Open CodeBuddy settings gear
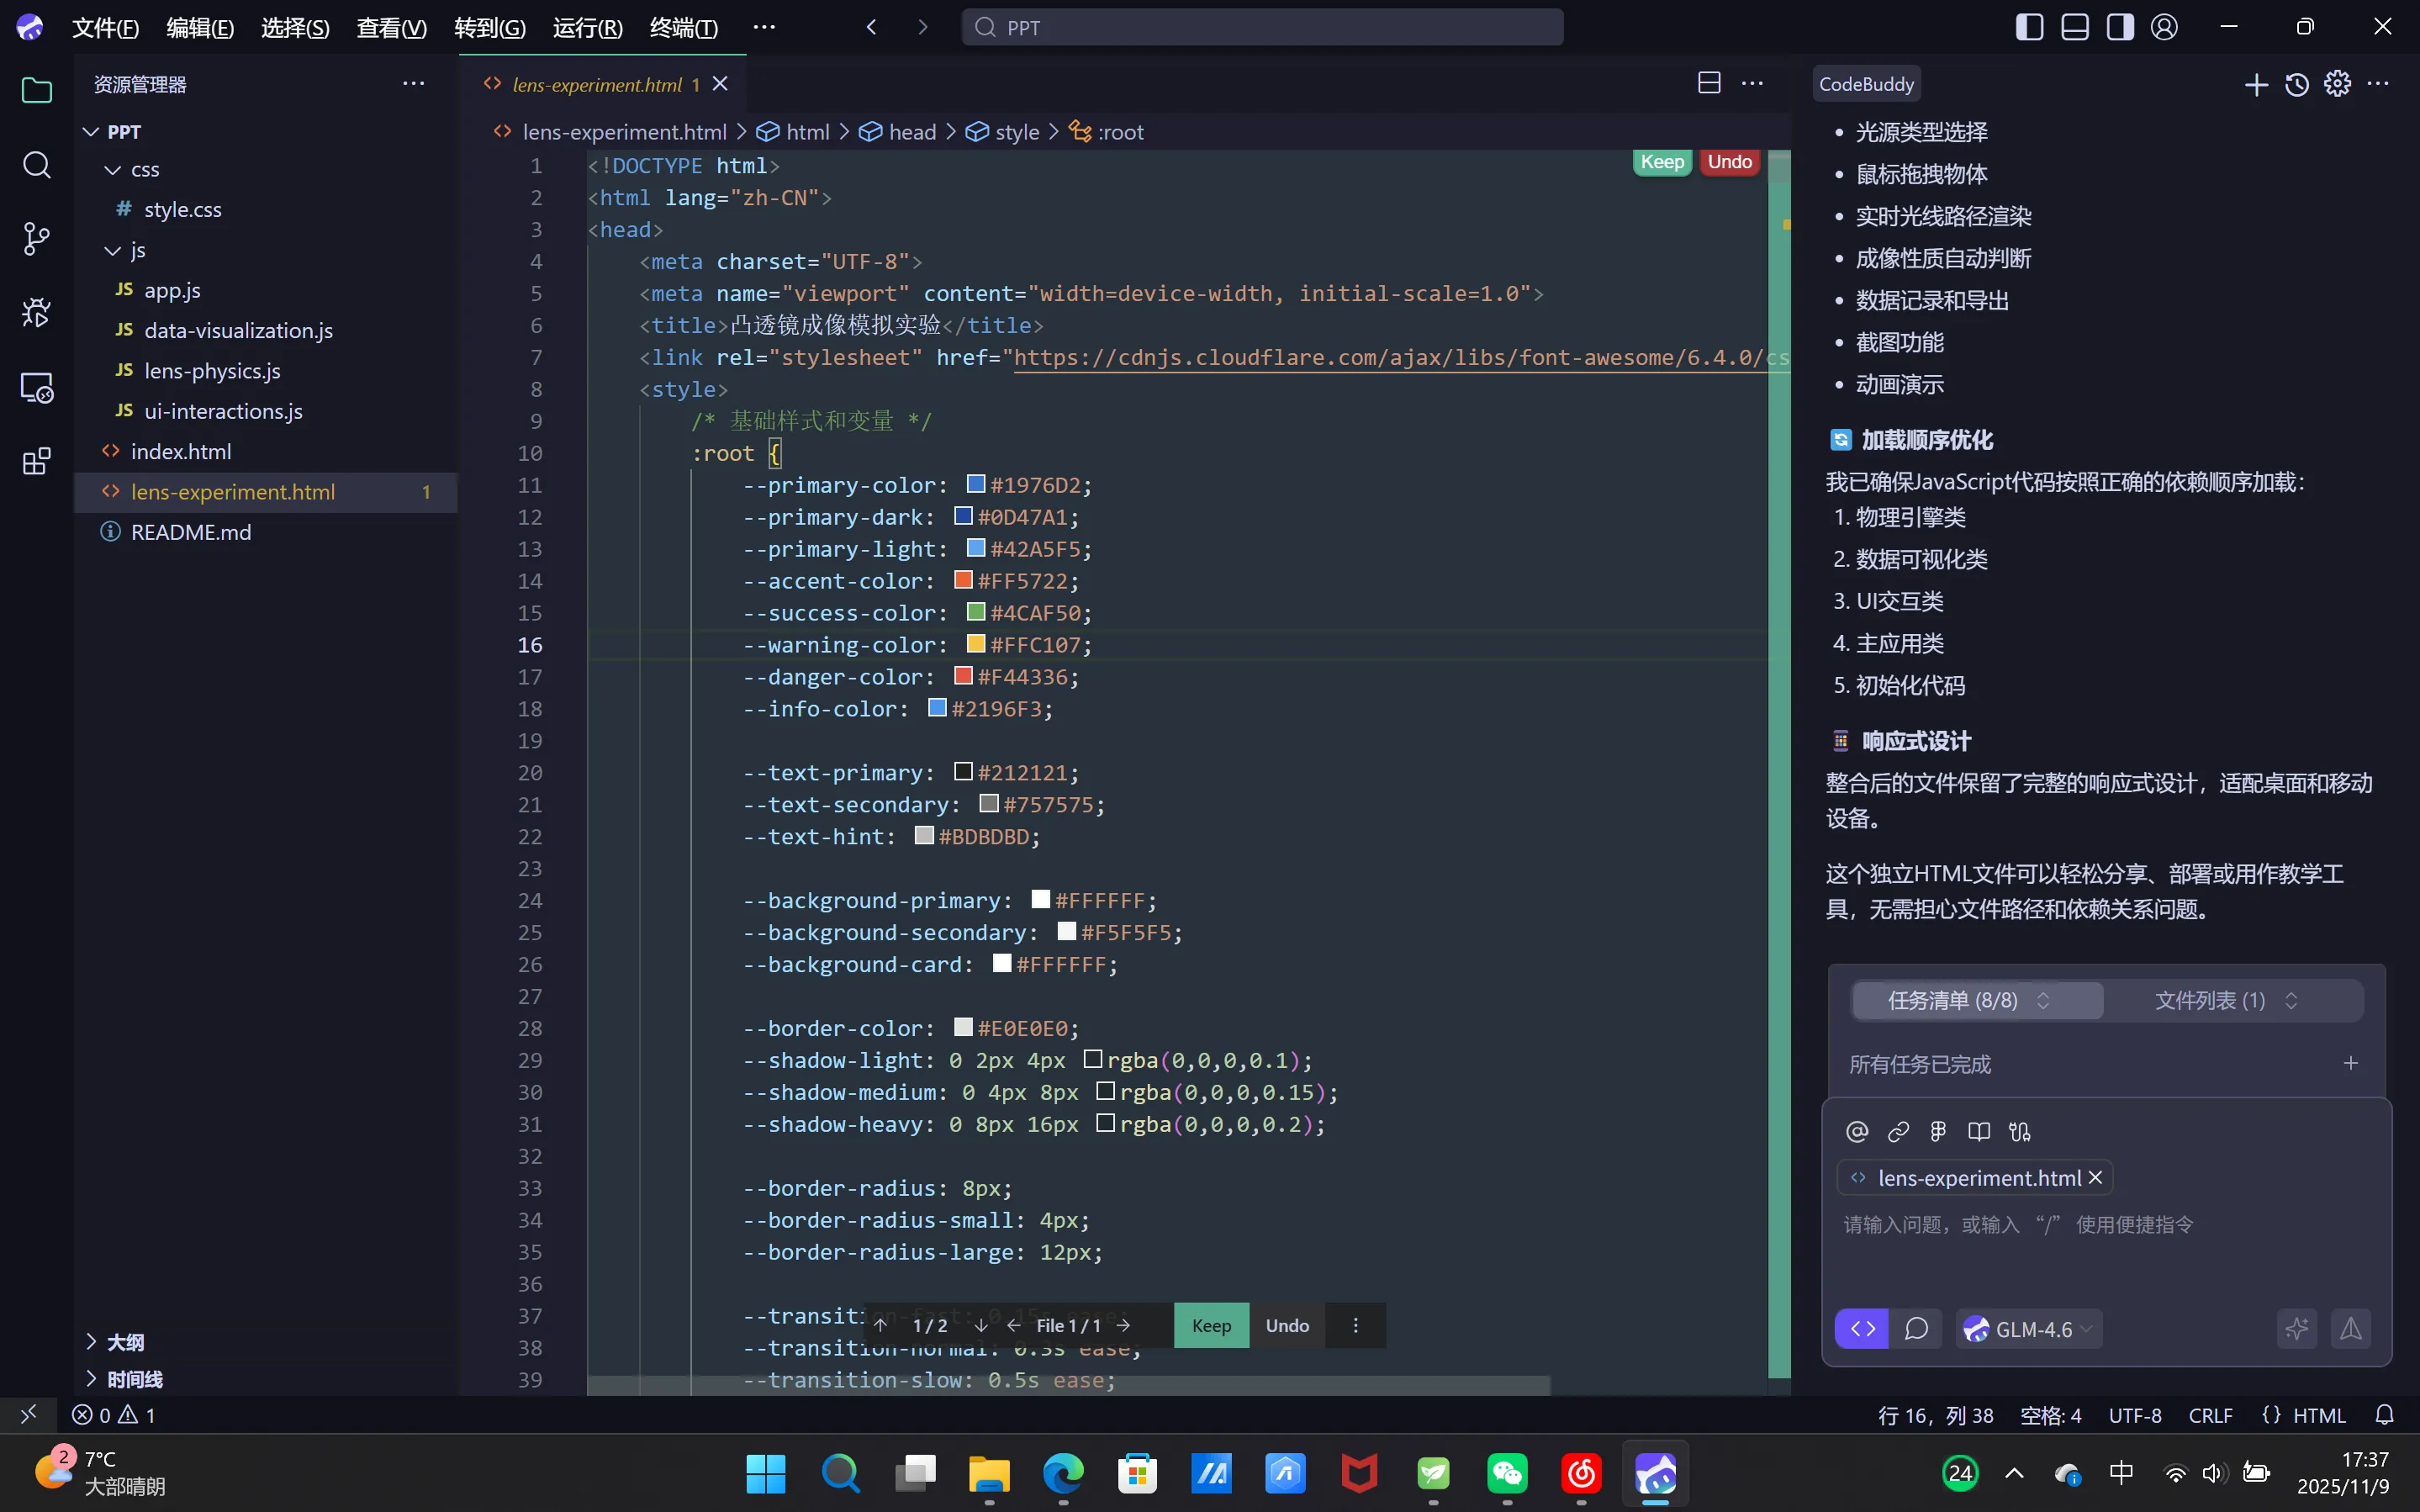This screenshot has width=2420, height=1512. (2337, 85)
